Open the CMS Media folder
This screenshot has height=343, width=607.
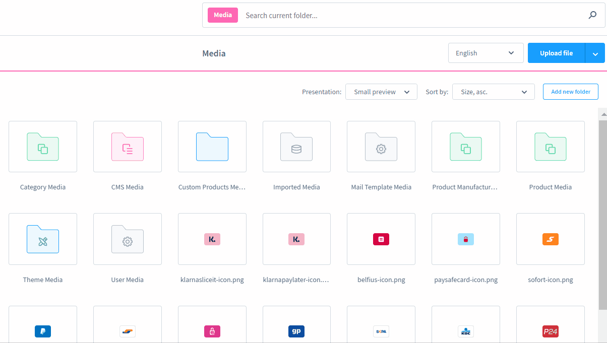(x=128, y=147)
